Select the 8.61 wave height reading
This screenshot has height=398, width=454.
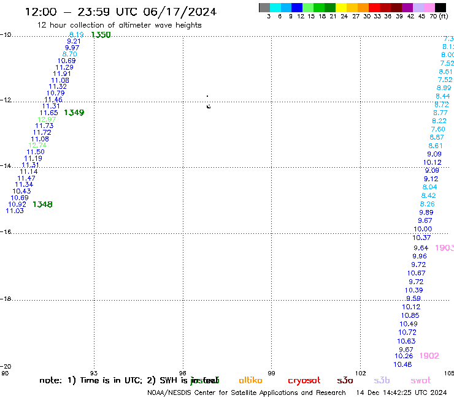click(436, 146)
